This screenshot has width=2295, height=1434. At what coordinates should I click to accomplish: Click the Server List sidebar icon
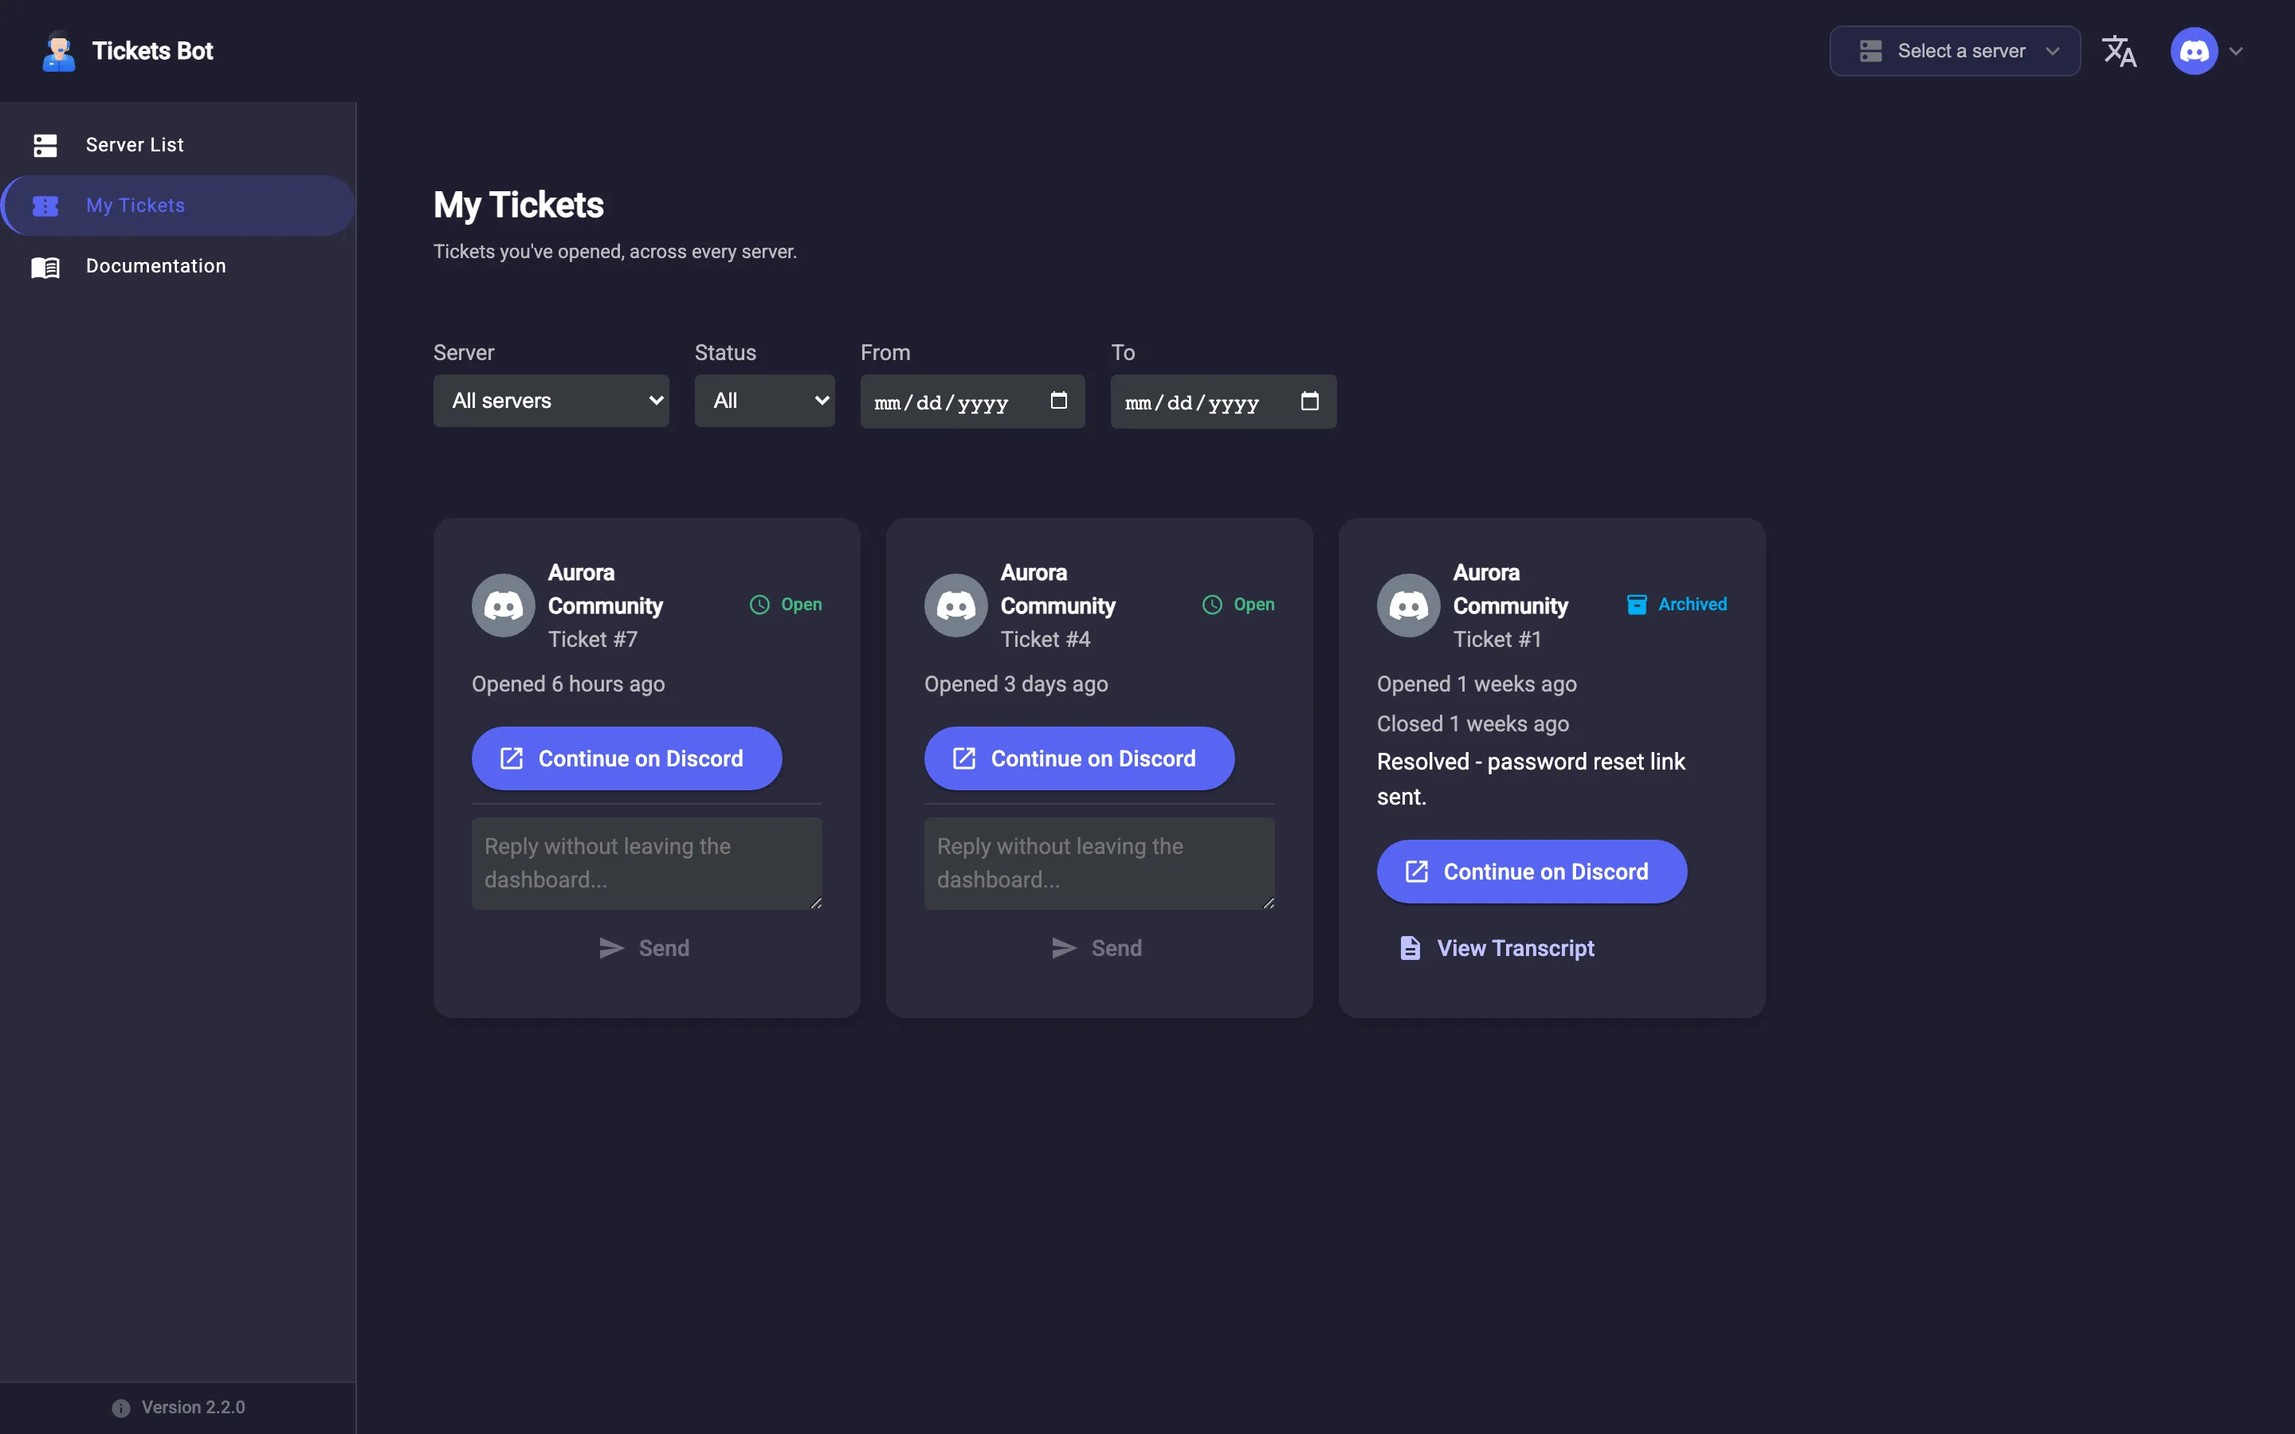coord(45,145)
